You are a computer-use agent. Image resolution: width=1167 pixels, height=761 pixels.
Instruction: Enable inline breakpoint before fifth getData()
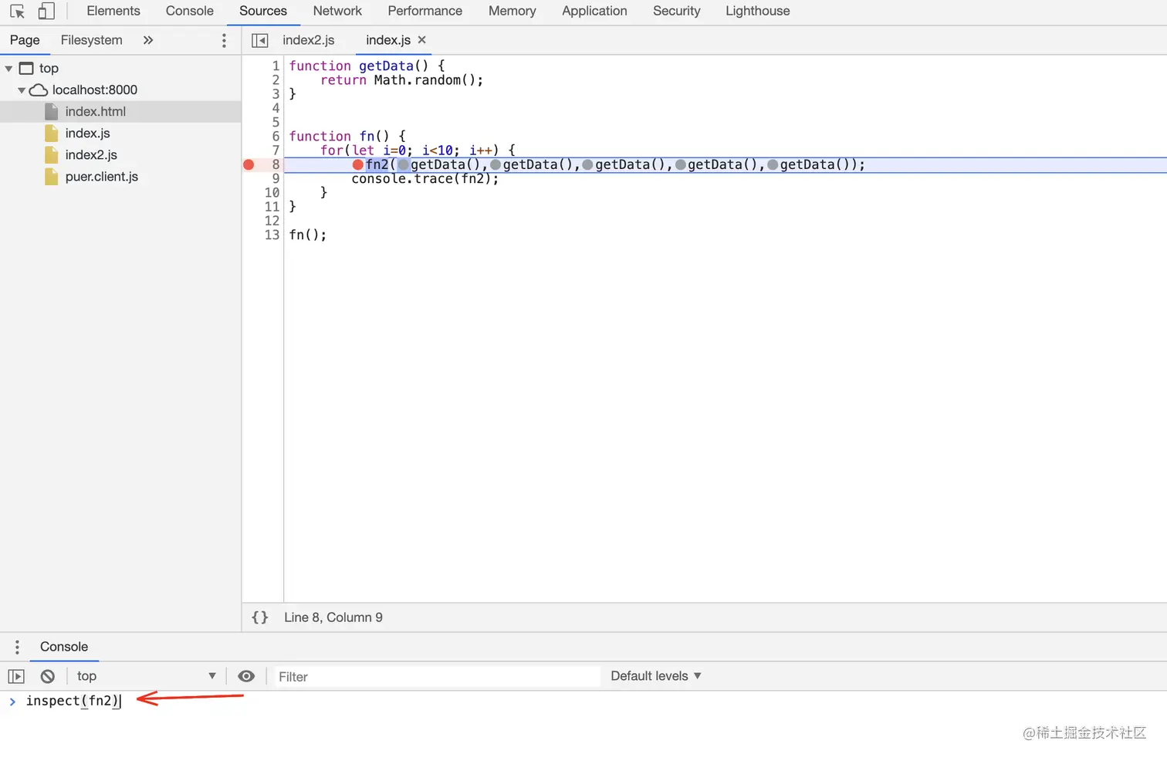[773, 164]
